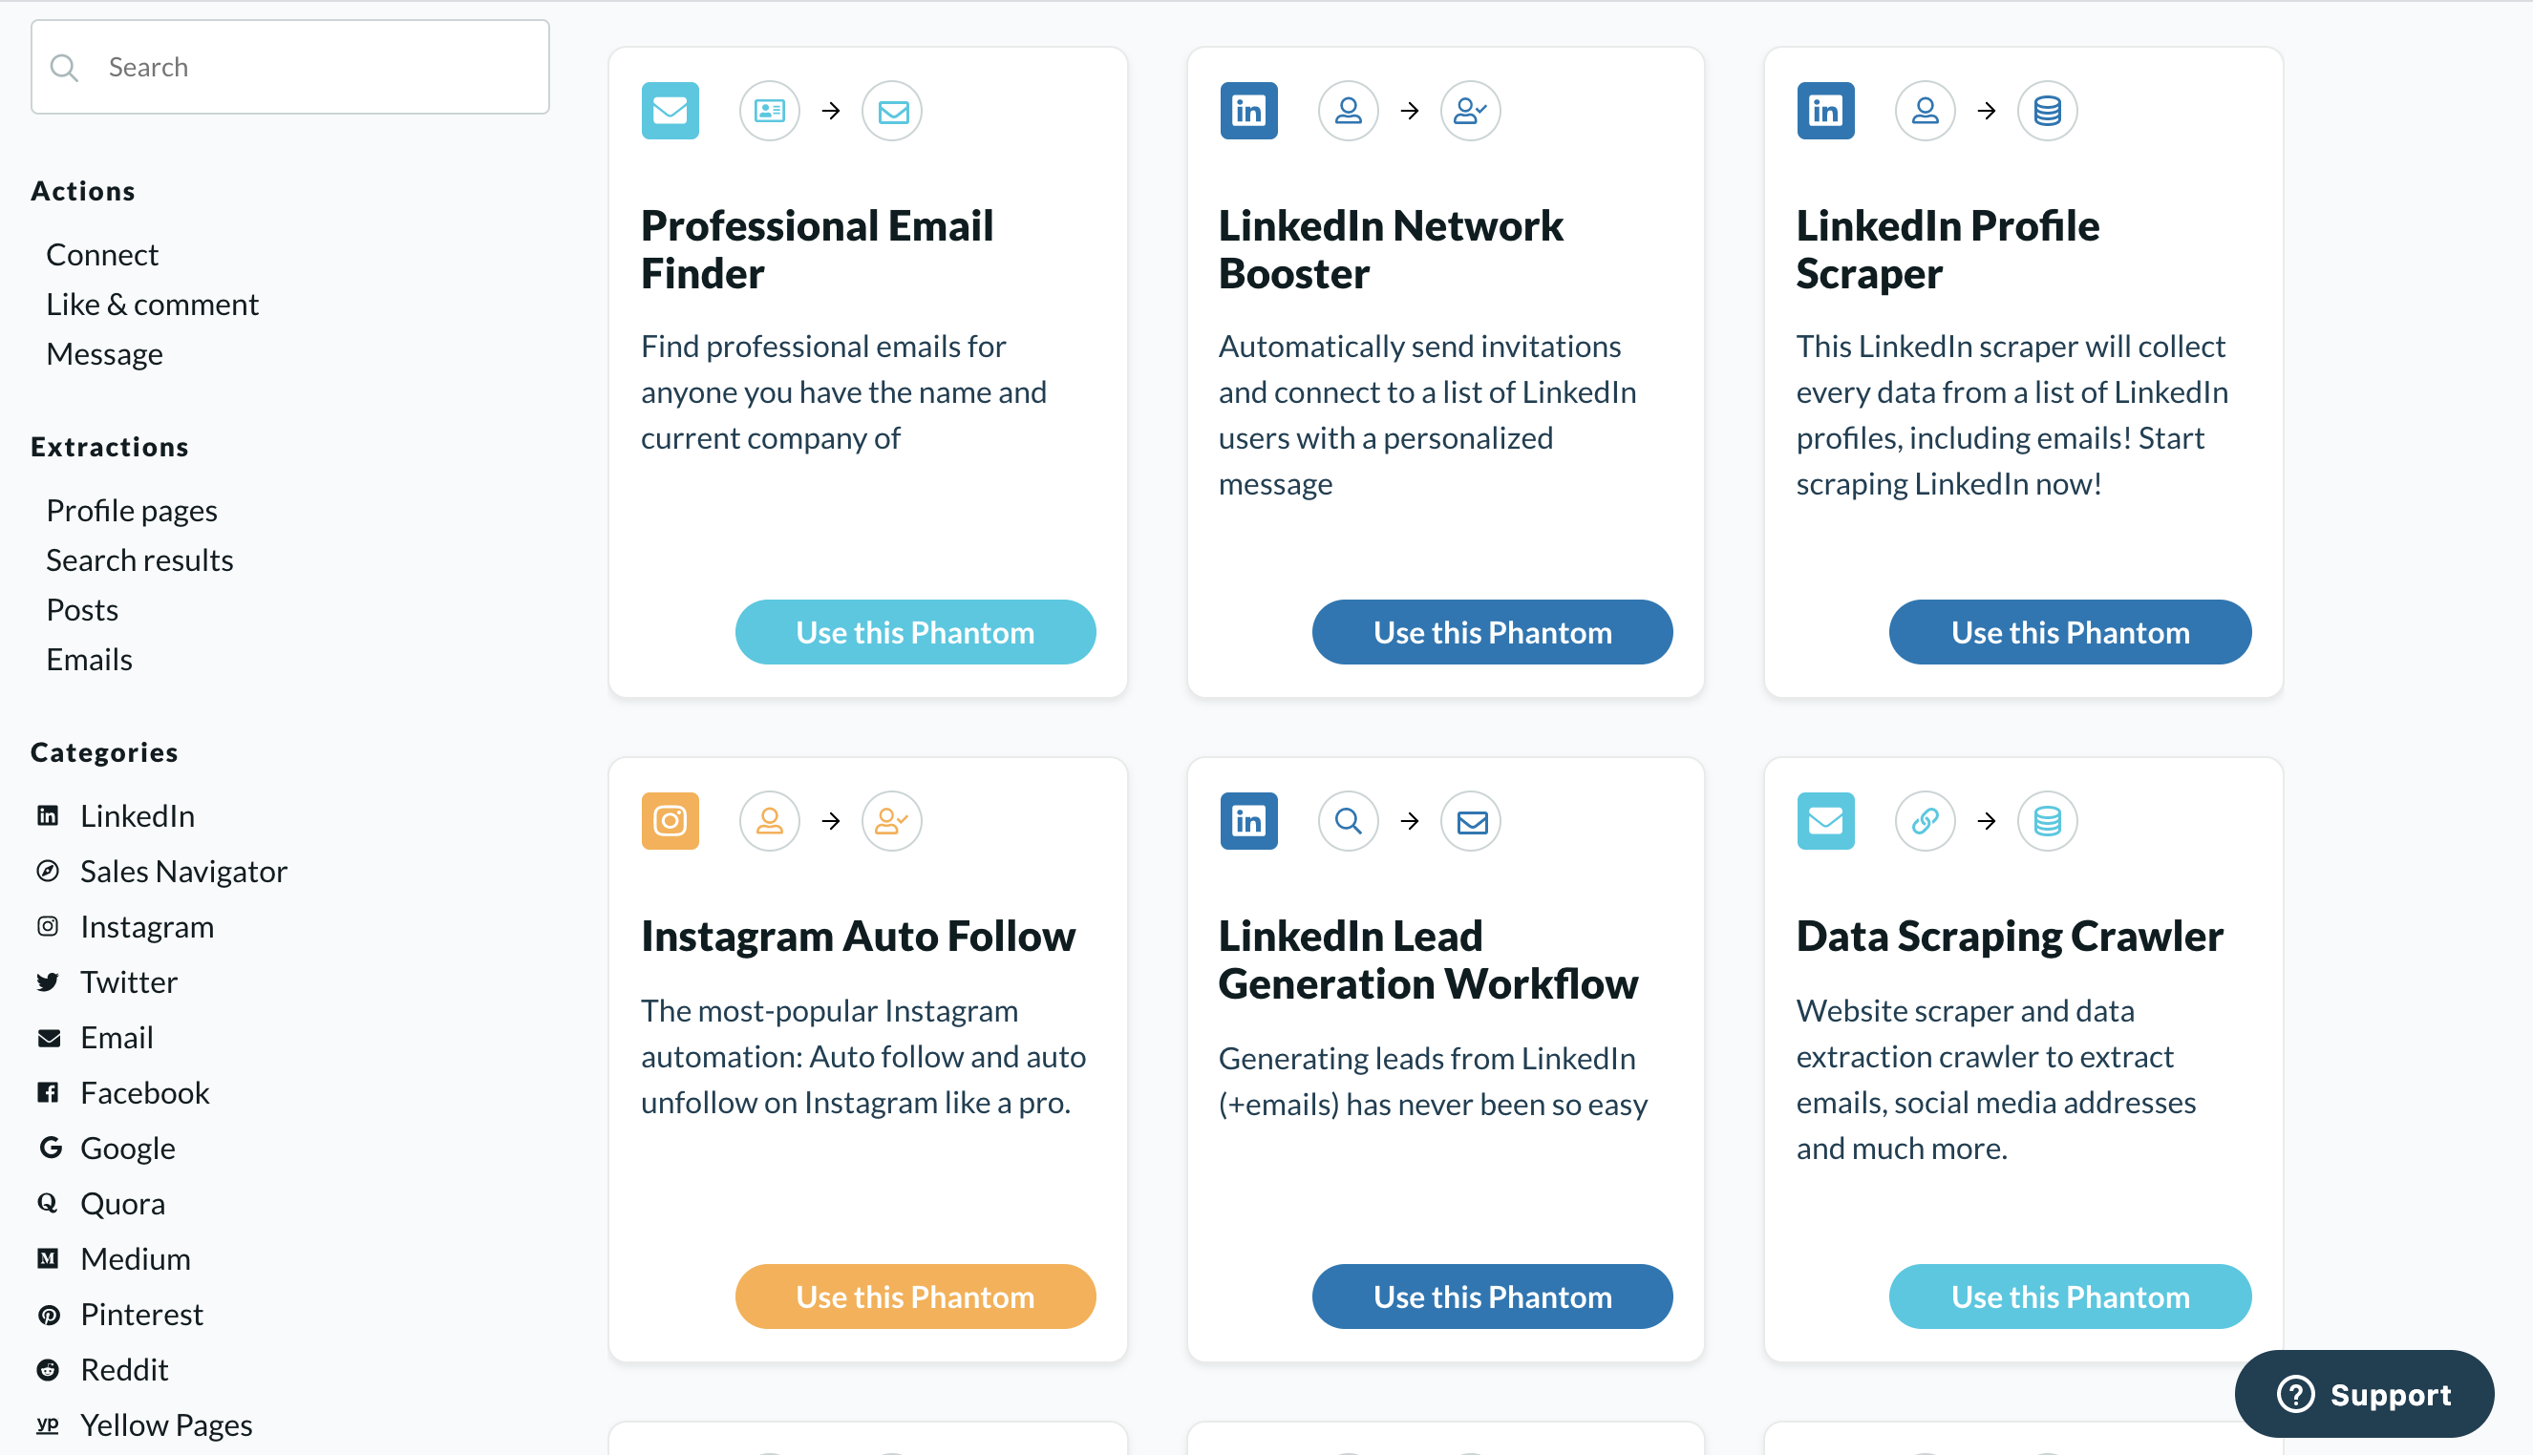Click the Pinterest icon in Categories list
Viewport: 2533px width, 1455px height.
(x=48, y=1313)
